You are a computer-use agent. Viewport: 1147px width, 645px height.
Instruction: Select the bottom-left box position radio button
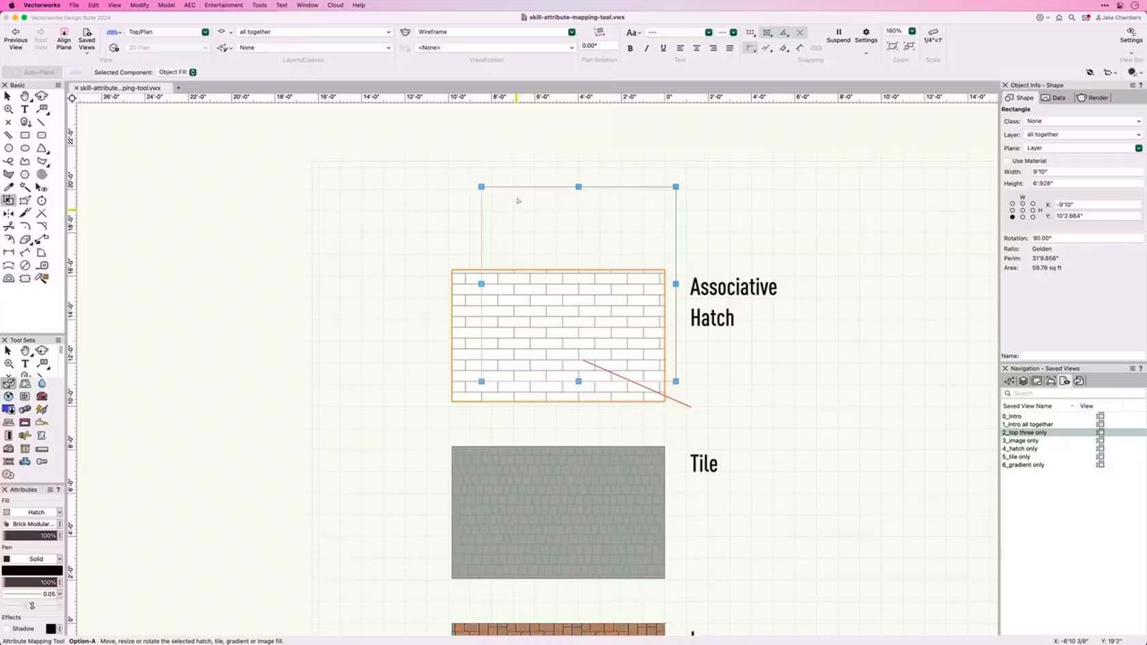[x=1013, y=217]
